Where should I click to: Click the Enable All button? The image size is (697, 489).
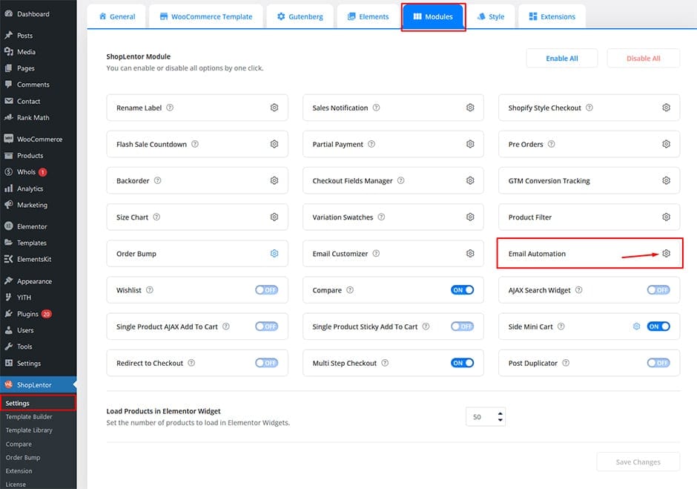(x=561, y=58)
